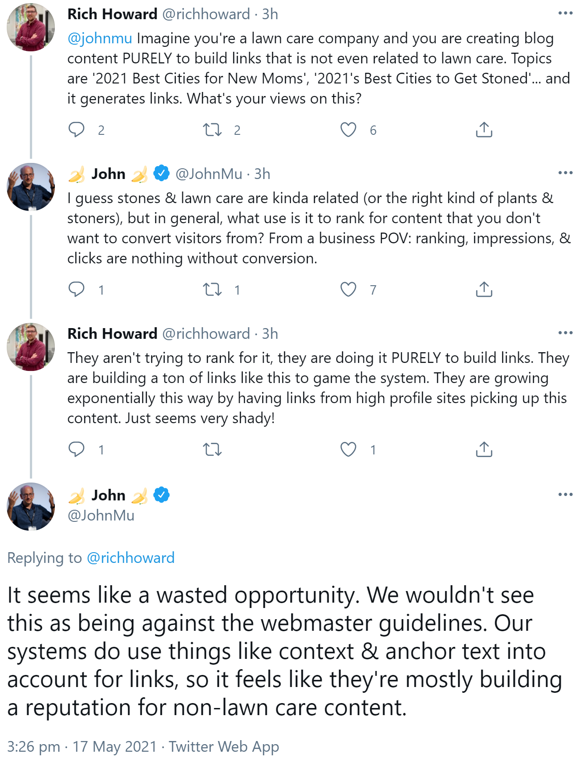583x762 pixels.
Task: Like Rich Howard's 'very shady' tweet
Action: click(348, 449)
